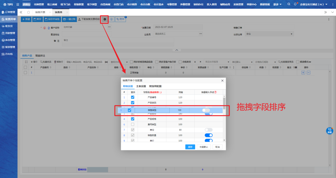This screenshot has width=336, height=178.
Task: Switch to the 主表设置 tab
Action: pos(141,86)
